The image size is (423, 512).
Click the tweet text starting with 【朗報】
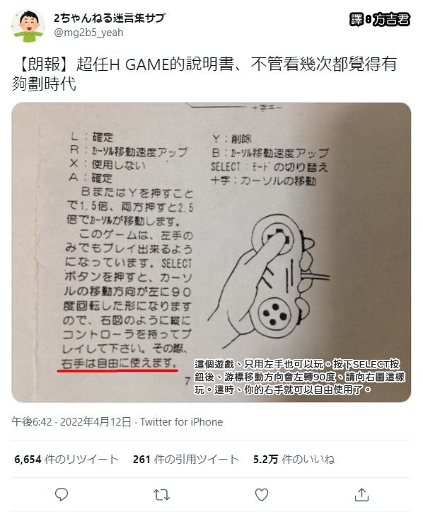tap(204, 74)
